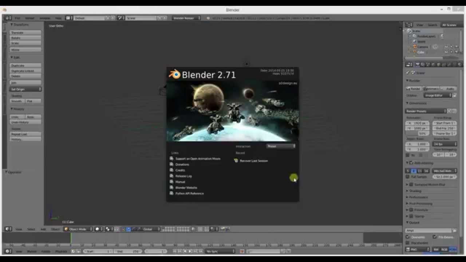Click the RenderLayers icon in outliner

(415, 36)
